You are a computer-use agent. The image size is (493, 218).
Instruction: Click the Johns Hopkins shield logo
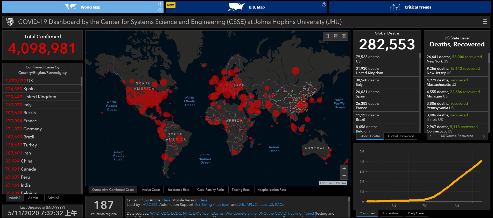pyautogui.click(x=10, y=22)
